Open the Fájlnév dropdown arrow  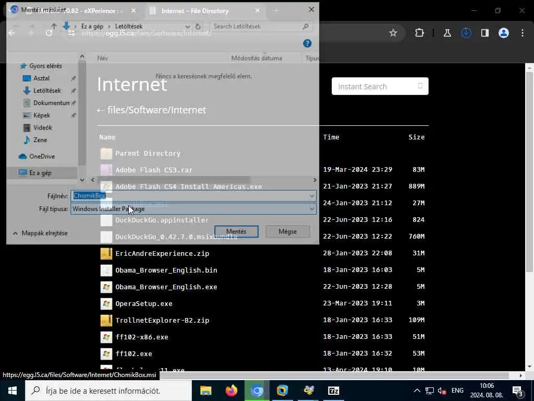[x=312, y=196]
